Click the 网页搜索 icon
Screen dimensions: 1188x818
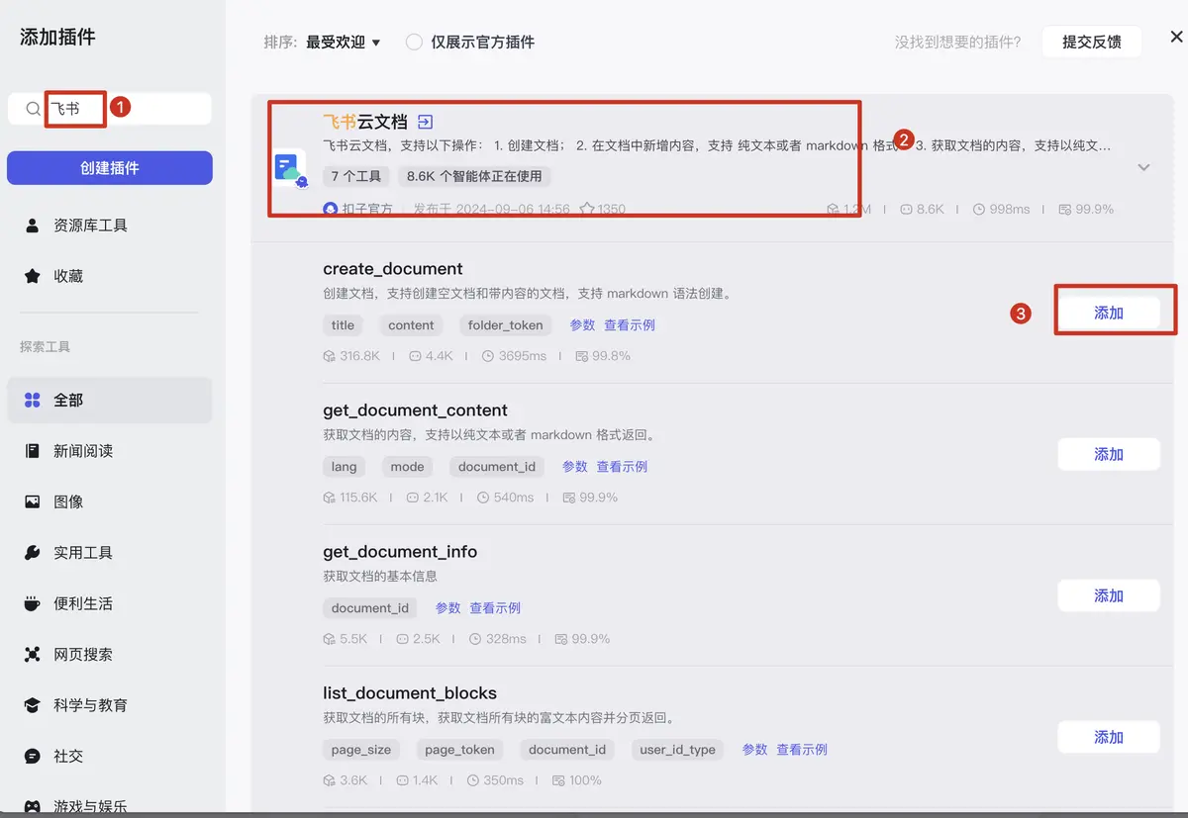[x=33, y=655]
